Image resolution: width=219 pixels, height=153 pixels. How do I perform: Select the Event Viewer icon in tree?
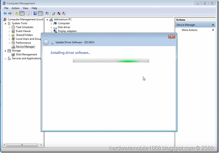click(x=13, y=31)
